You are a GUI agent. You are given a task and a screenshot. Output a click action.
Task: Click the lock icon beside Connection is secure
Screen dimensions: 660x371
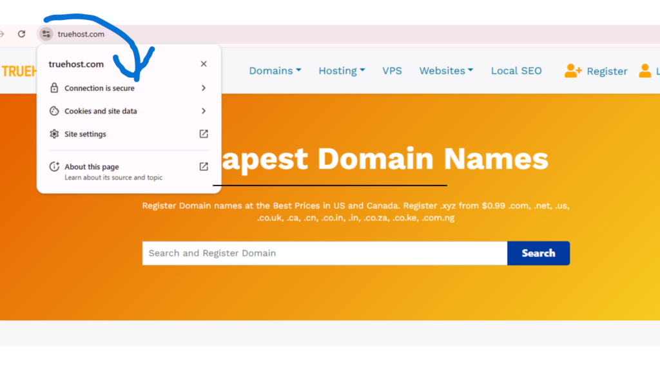pos(55,88)
